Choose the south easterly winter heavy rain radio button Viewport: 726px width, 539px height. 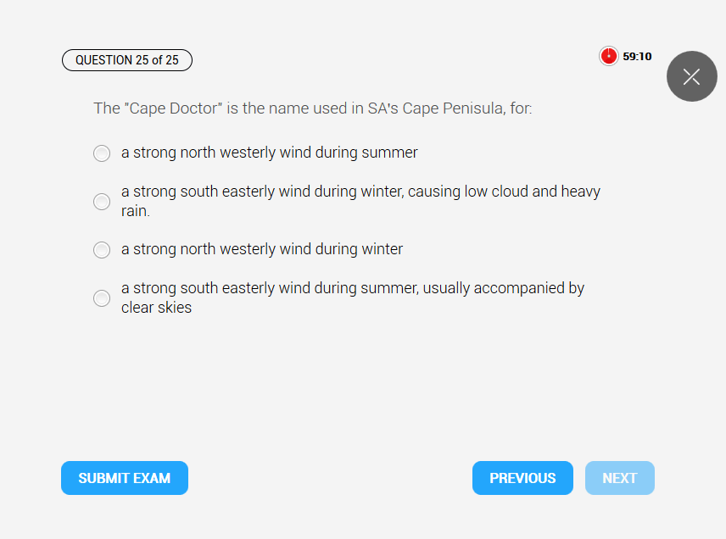point(102,202)
